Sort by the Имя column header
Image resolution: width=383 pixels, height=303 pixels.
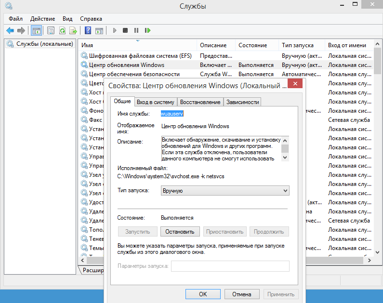tap(138, 45)
